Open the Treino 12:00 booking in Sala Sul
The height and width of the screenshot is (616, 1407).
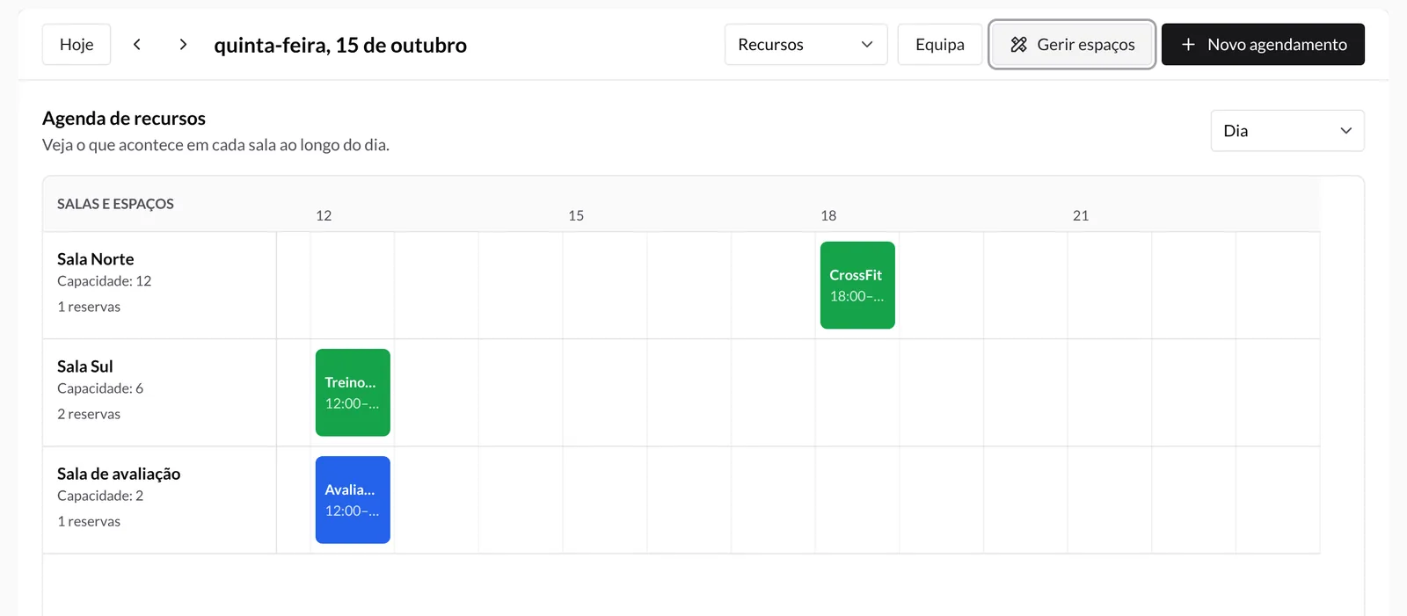coord(353,393)
